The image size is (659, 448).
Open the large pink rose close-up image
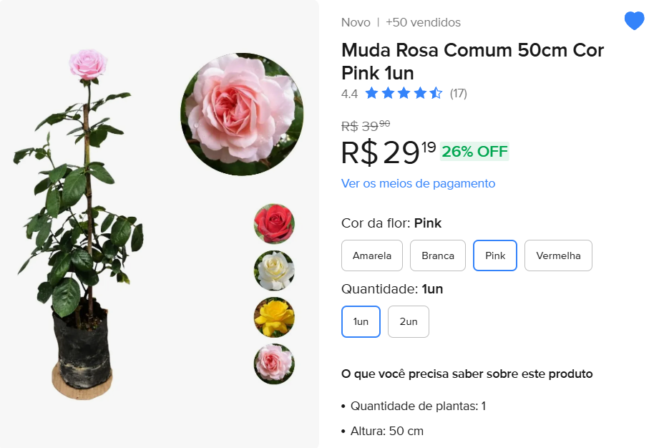(x=241, y=114)
